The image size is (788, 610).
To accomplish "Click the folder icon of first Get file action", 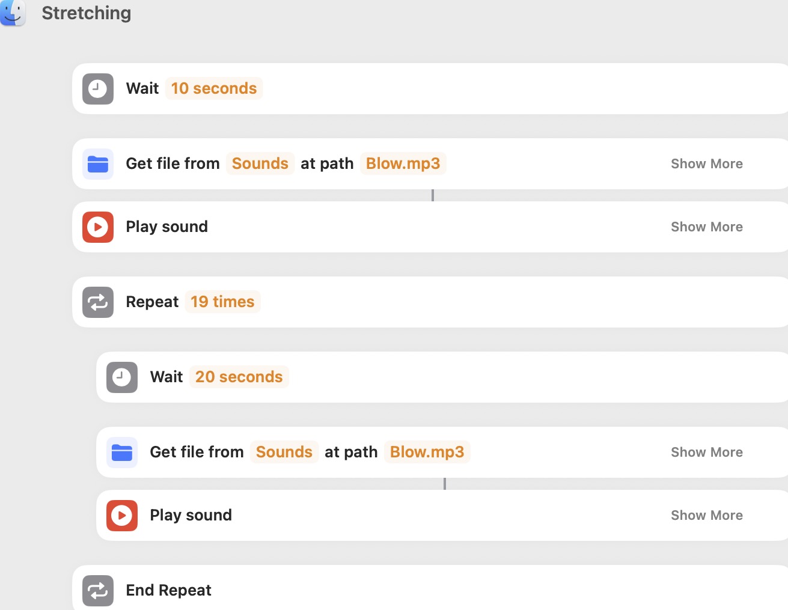I will pos(98,164).
